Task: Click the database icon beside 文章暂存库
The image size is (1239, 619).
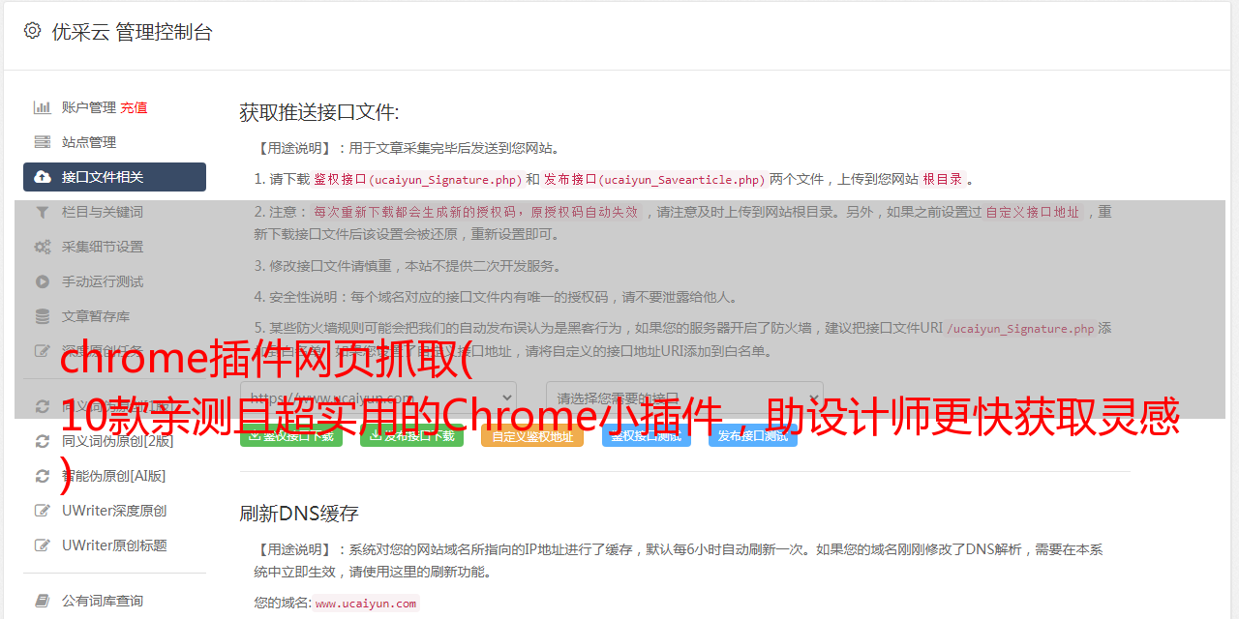Action: tap(43, 316)
